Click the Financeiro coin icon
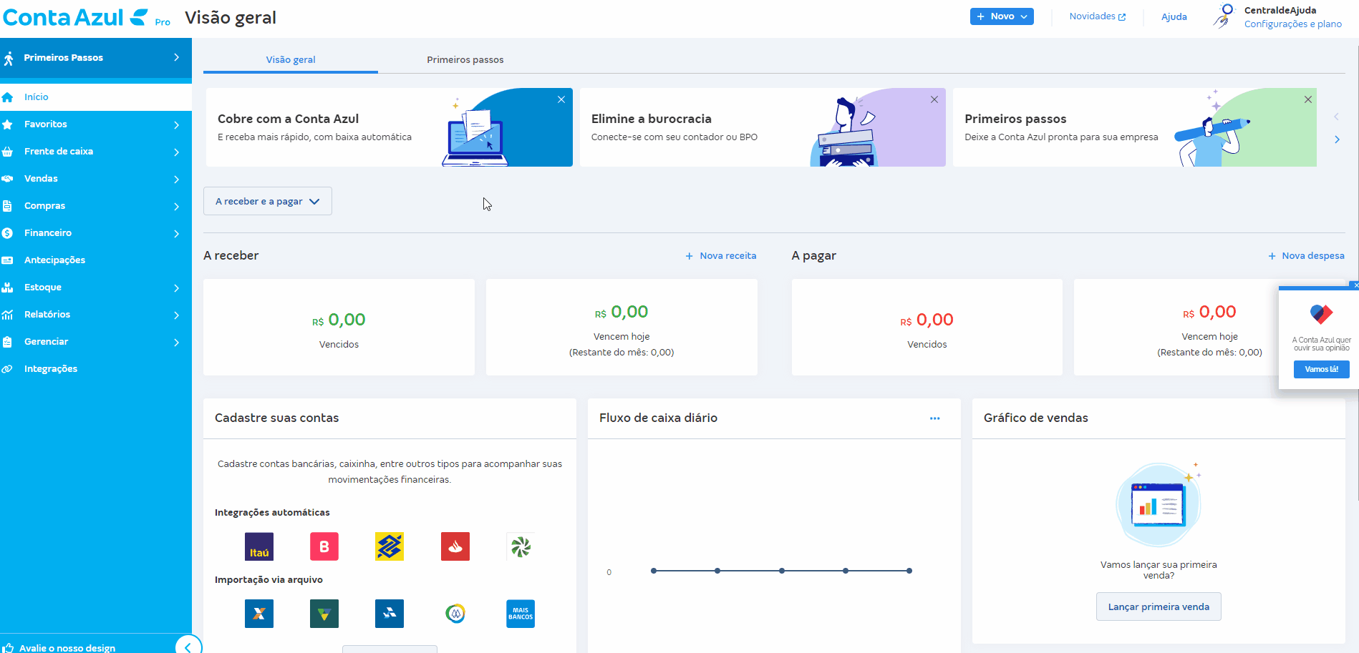 coord(8,233)
